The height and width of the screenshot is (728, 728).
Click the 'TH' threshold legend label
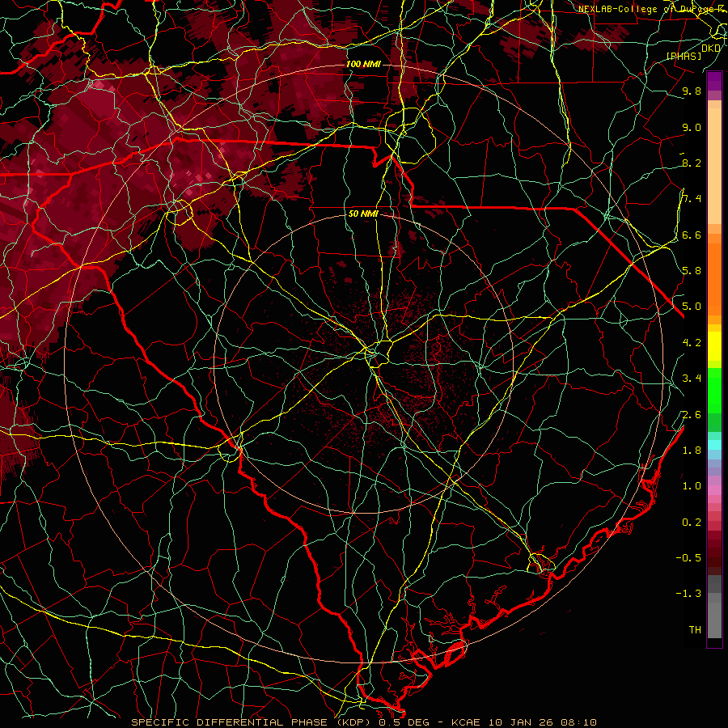point(695,630)
